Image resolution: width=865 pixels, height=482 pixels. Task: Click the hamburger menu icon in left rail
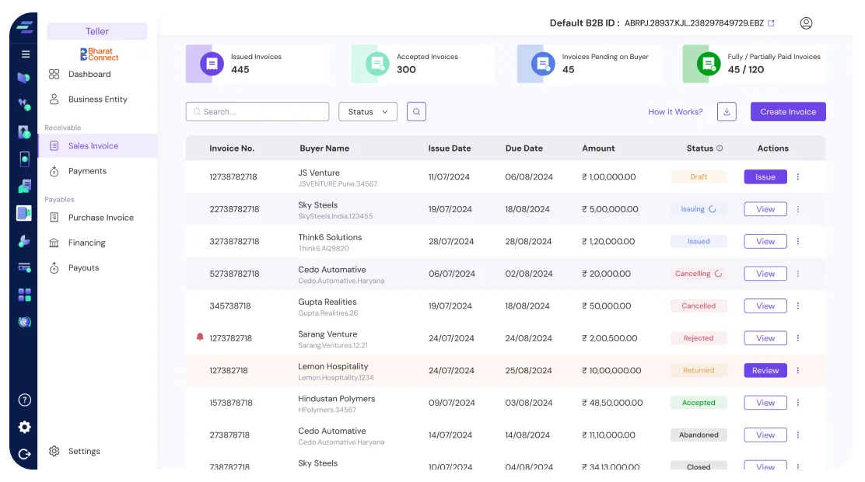point(25,54)
